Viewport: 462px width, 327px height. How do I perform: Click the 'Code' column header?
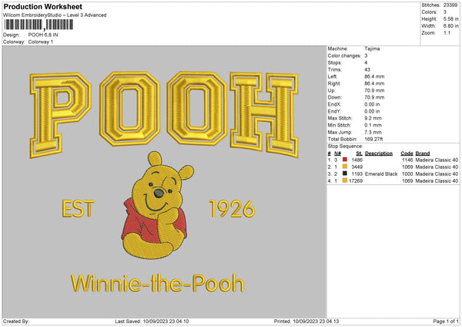point(407,153)
